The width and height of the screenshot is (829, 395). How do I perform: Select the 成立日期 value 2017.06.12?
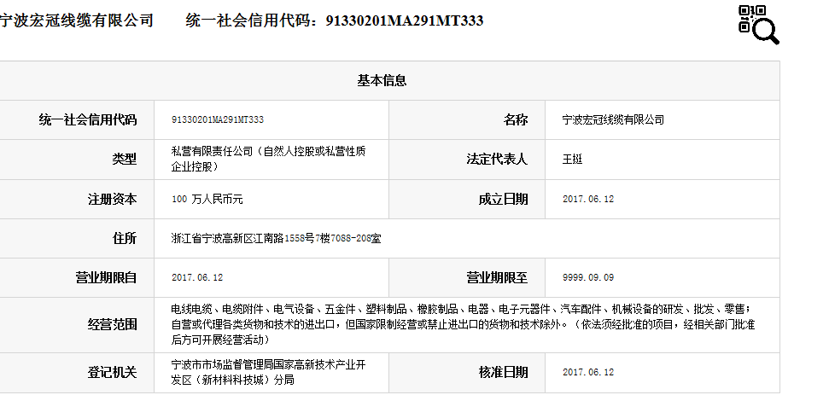(x=588, y=199)
